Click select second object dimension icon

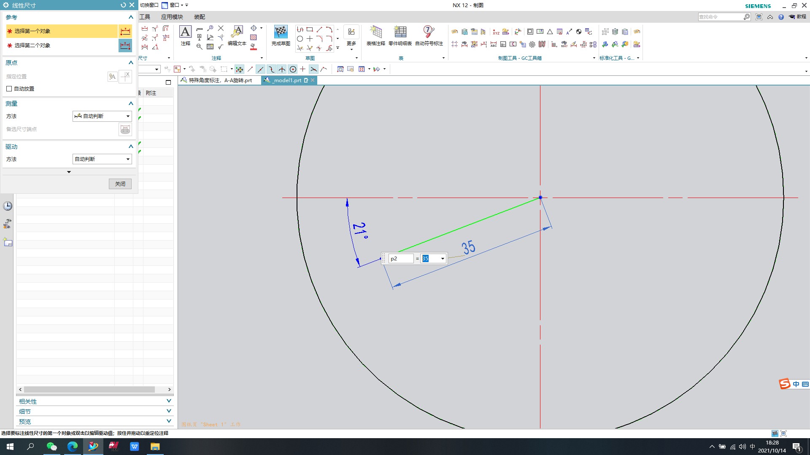click(125, 45)
